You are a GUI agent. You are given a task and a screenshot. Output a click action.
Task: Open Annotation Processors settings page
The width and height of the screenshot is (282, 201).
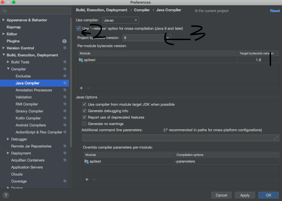[x=34, y=90]
